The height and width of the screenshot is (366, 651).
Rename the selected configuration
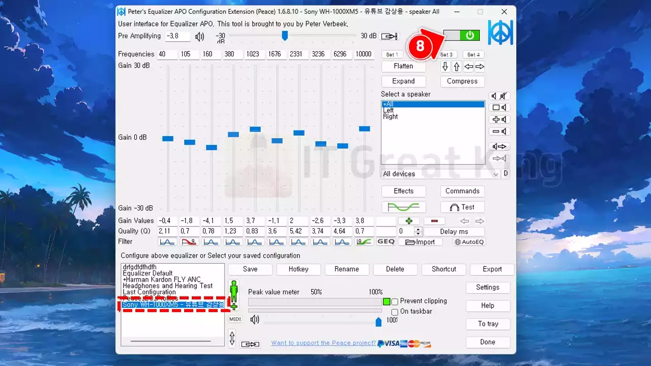coord(347,269)
